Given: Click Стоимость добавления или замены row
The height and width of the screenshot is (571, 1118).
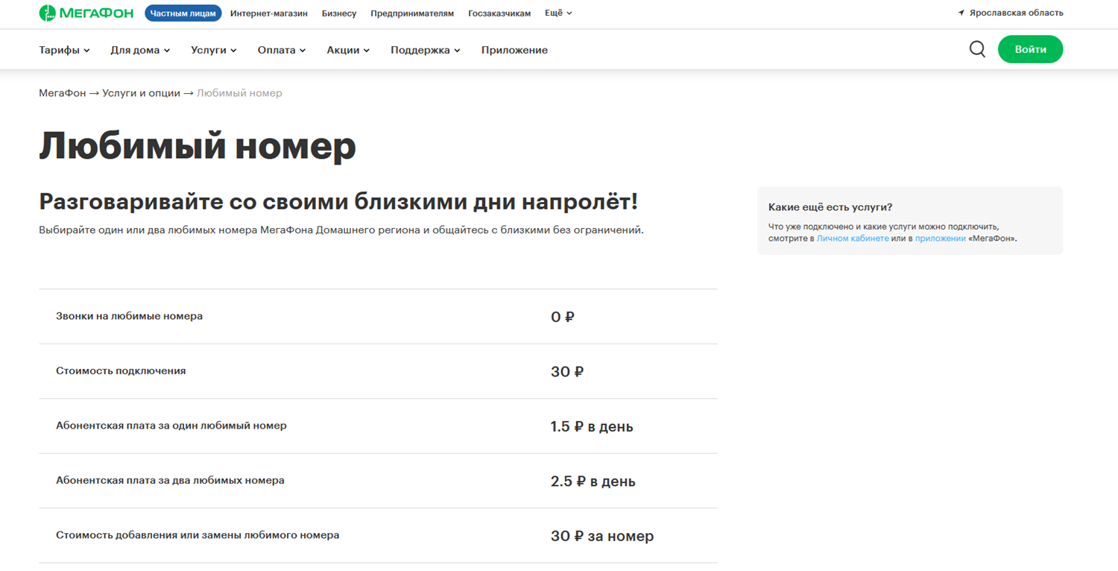Looking at the screenshot, I should (x=378, y=536).
